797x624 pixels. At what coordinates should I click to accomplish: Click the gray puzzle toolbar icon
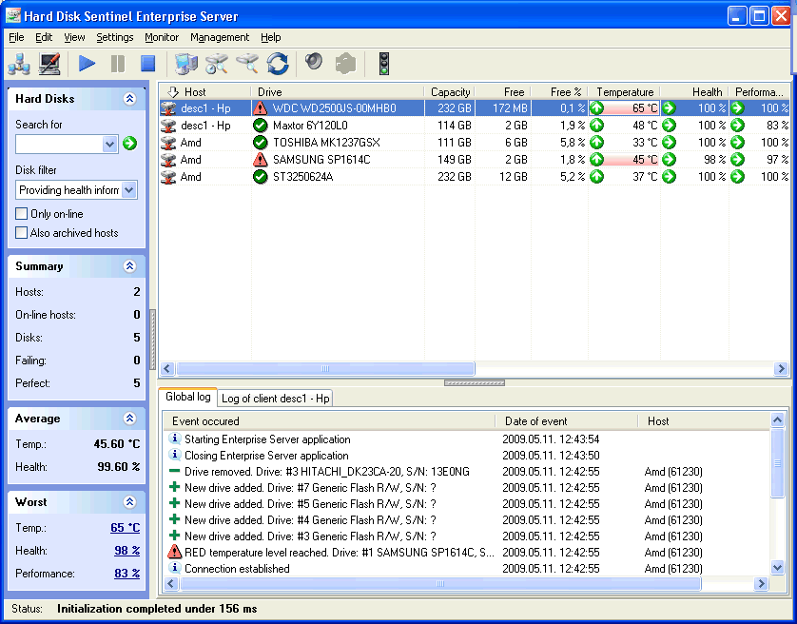click(x=345, y=64)
